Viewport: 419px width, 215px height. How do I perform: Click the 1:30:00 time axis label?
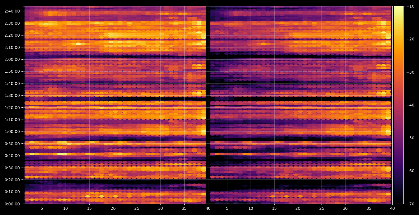(13, 95)
